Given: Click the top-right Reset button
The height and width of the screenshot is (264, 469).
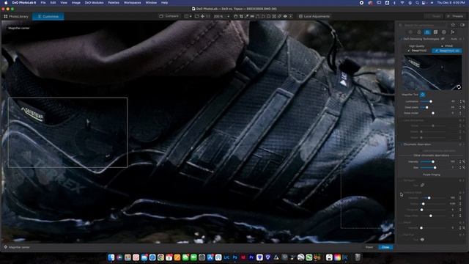Looking at the screenshot, I should tap(434, 16).
